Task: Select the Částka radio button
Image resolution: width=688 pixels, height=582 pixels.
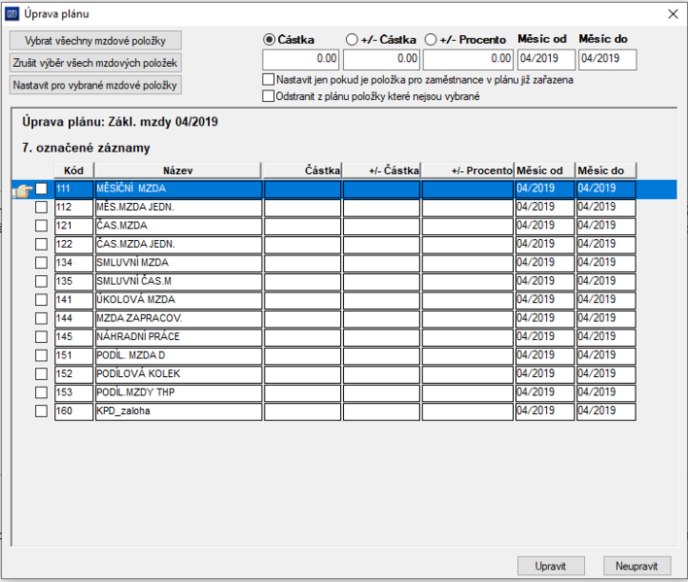Action: click(x=269, y=40)
